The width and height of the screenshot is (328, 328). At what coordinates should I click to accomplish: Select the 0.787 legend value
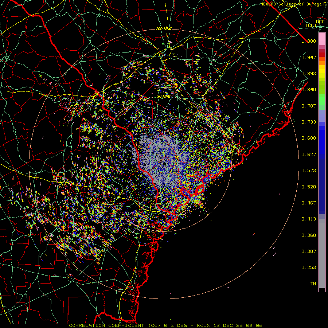(x=309, y=106)
